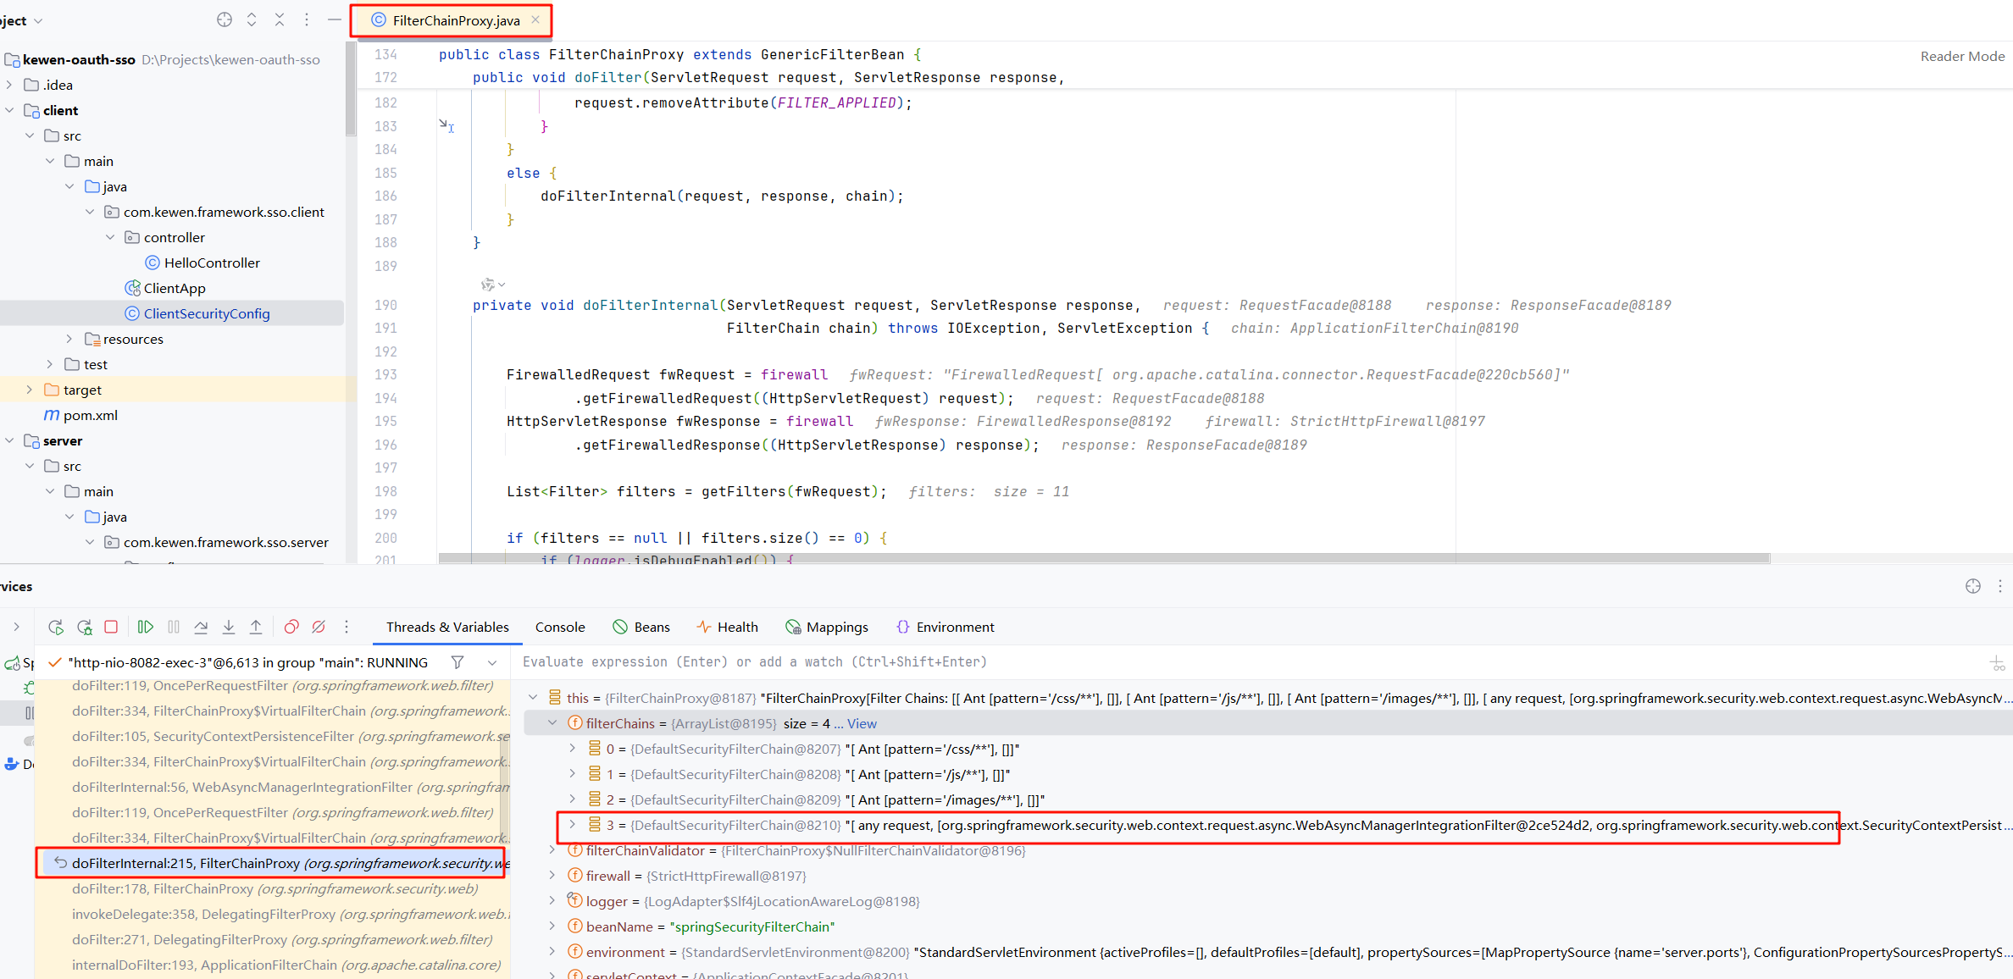
Task: Click the Rerun in Debug mode icon
Action: point(84,627)
